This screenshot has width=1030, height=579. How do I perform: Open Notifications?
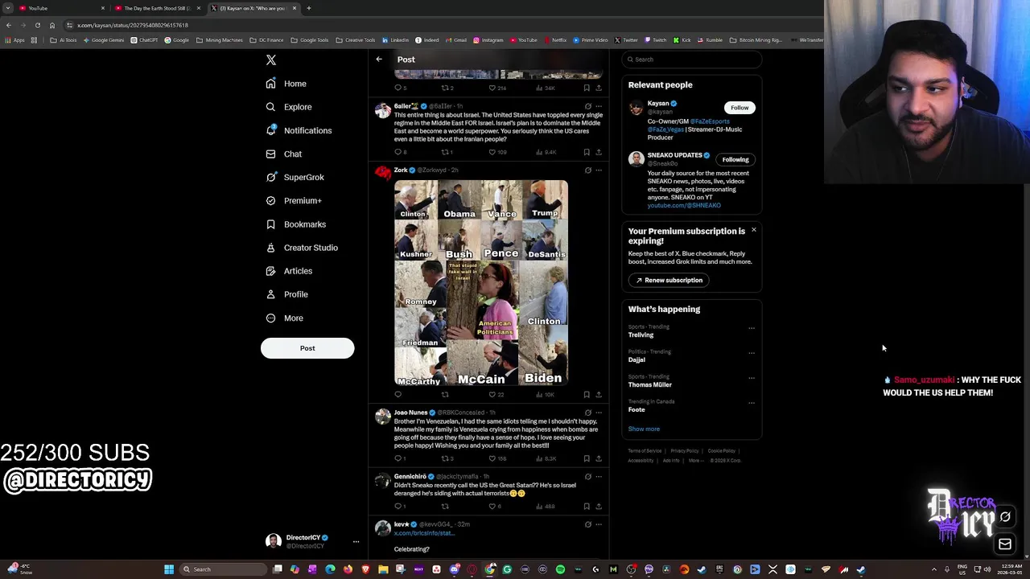coord(299,130)
